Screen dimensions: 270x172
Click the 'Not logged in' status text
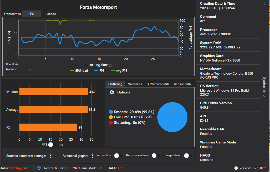tap(20, 168)
